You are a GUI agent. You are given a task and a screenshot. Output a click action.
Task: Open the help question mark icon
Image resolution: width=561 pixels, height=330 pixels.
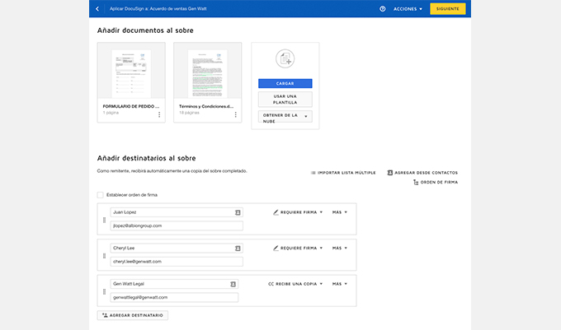coord(382,9)
